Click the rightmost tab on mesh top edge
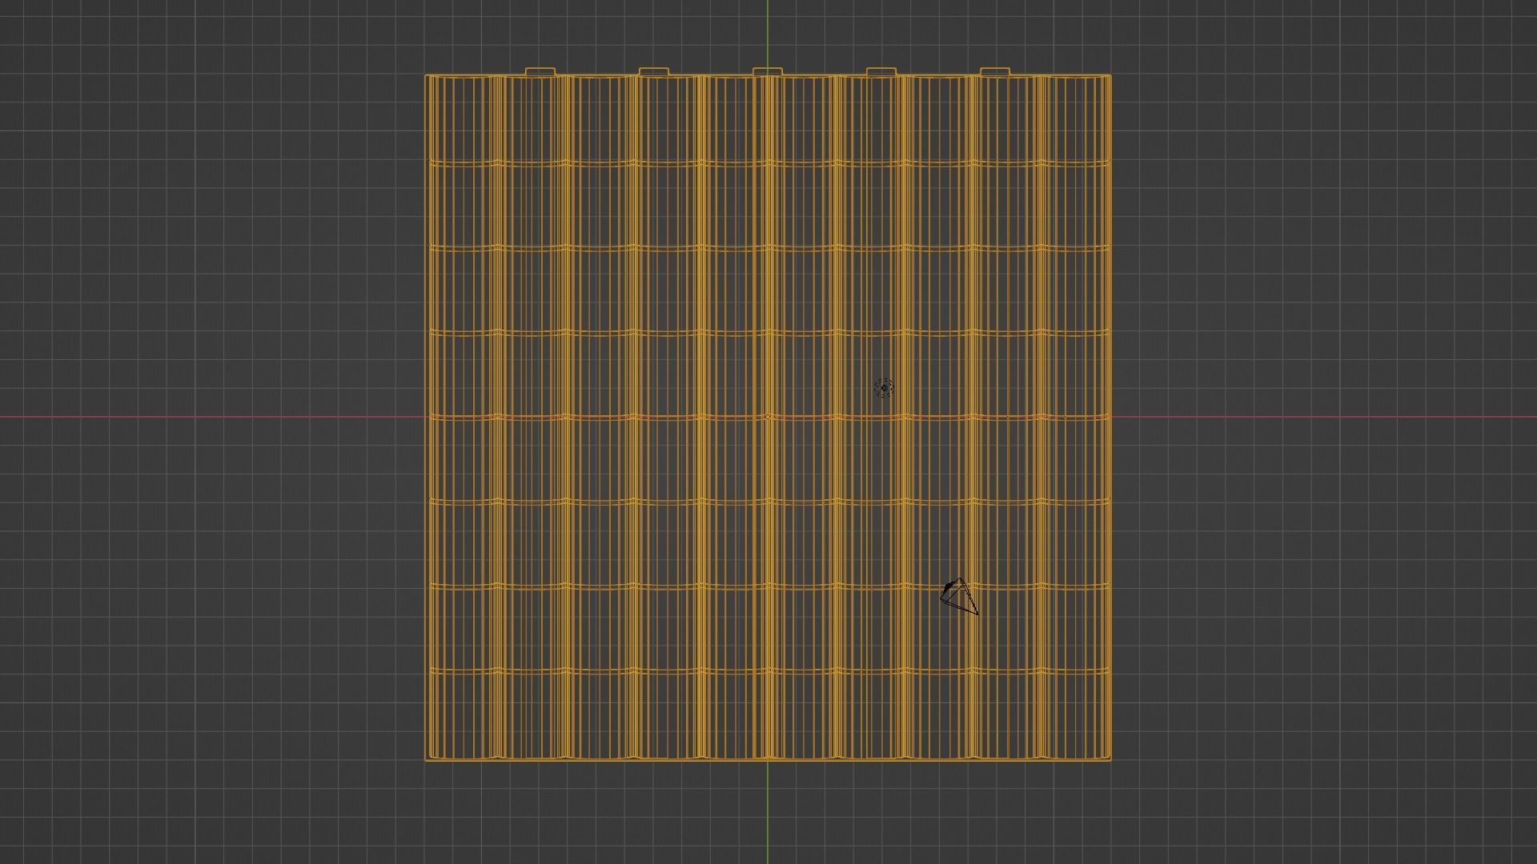 point(995,72)
